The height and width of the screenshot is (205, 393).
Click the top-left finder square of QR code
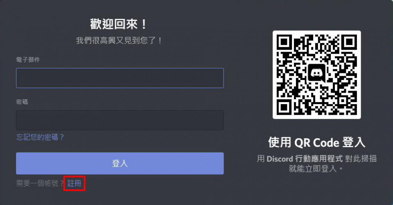pyautogui.click(x=284, y=42)
